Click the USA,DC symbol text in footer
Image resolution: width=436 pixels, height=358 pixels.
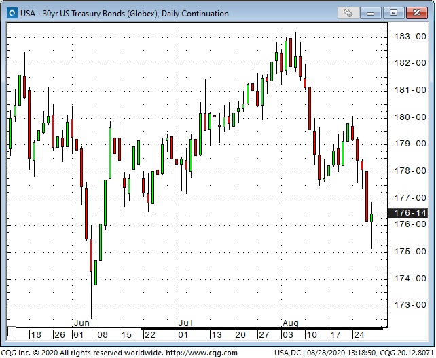[288, 353]
